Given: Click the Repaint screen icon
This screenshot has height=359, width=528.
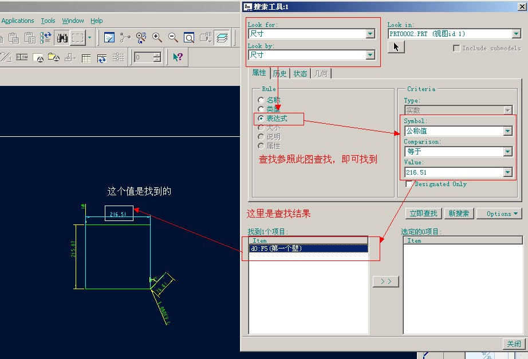Looking at the screenshot, I should [109, 38].
